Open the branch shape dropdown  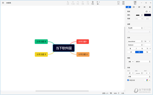[x=131, y=73]
